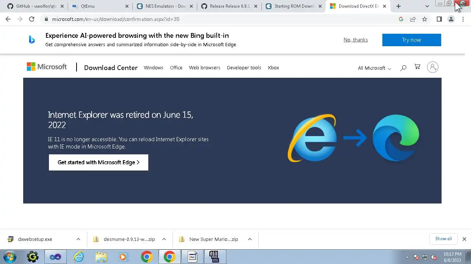The width and height of the screenshot is (471, 264).
Task: Click the Try now button
Action: [411, 40]
